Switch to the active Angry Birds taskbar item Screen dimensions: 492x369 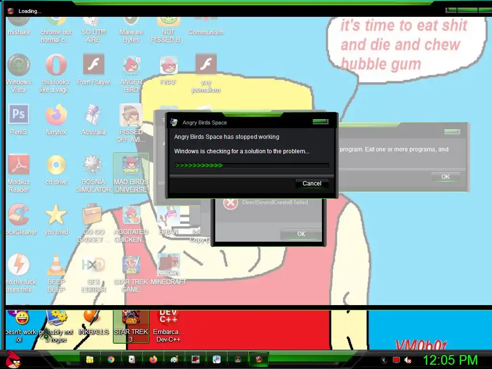[x=258, y=359]
